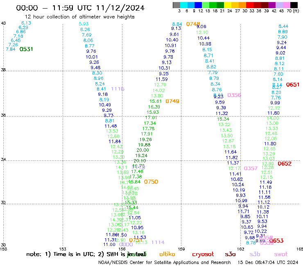Click the 12.12 wave height value

pyautogui.click(x=274, y=108)
